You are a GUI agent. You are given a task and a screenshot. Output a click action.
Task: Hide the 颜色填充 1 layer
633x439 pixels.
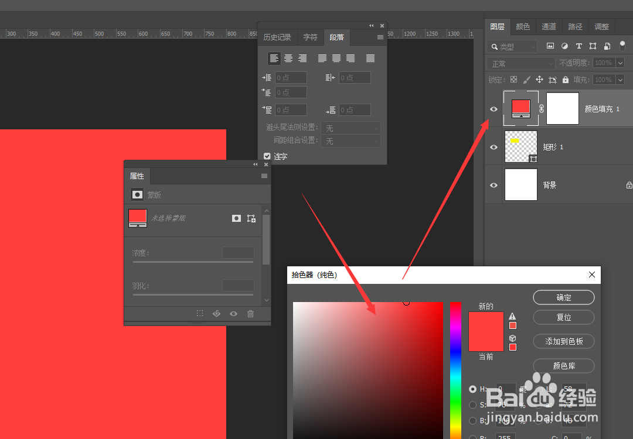tap(494, 109)
